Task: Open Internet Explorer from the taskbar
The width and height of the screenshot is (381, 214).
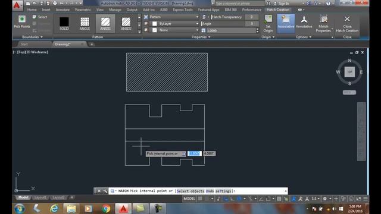Action: point(54,209)
